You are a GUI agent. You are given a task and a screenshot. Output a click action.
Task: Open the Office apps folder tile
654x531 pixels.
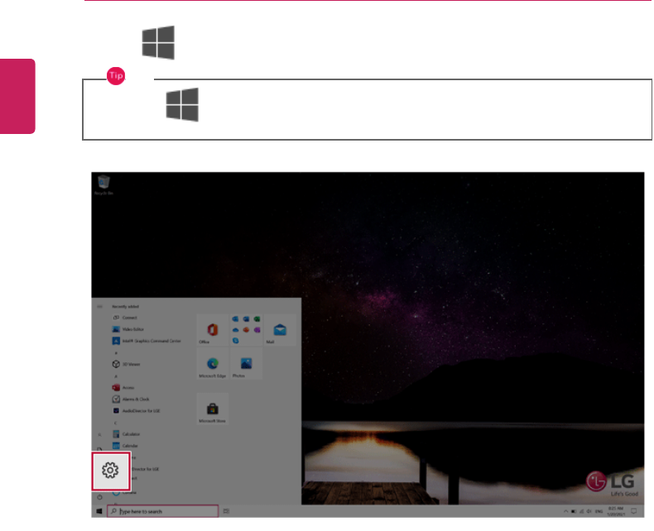pyautogui.click(x=246, y=330)
